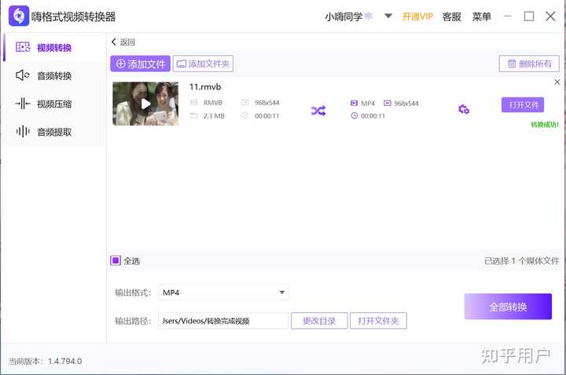The height and width of the screenshot is (375, 566).
Task: Open the 视频转换 sidebar tab
Action: [54, 47]
